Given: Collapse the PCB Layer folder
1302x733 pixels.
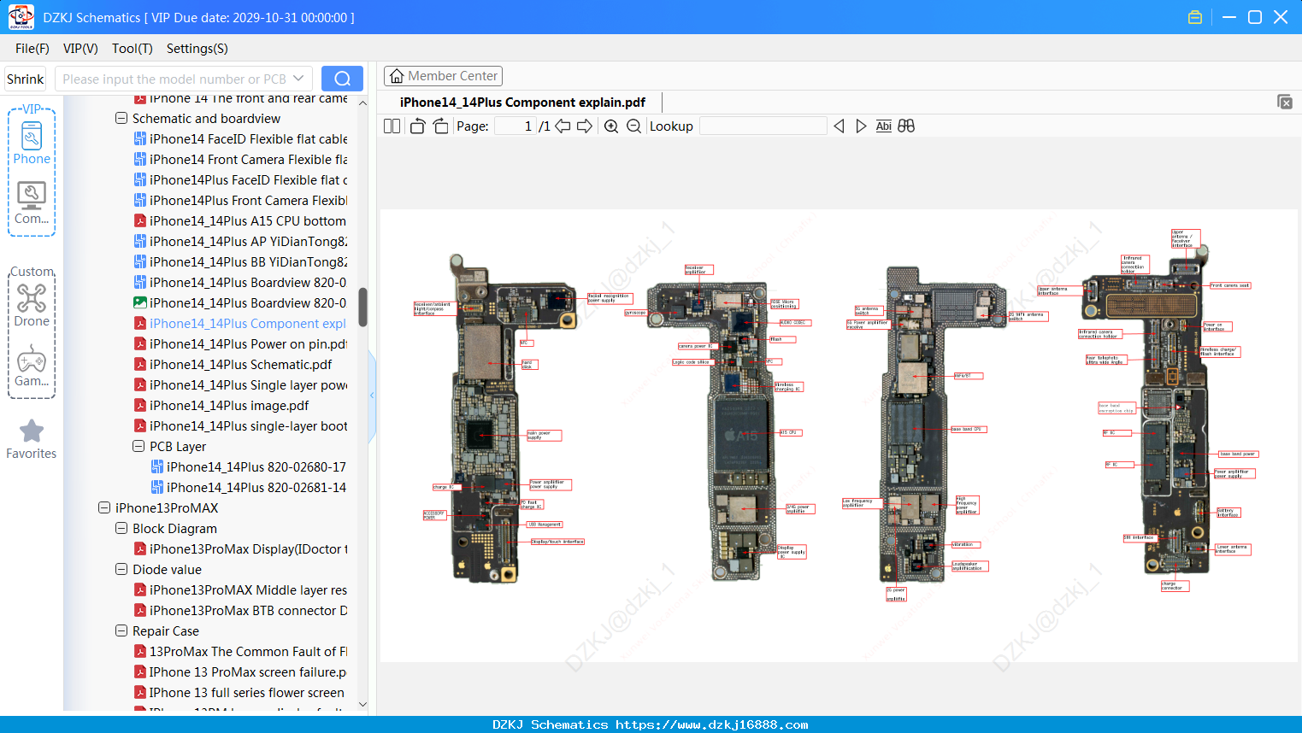Looking at the screenshot, I should click(x=138, y=446).
